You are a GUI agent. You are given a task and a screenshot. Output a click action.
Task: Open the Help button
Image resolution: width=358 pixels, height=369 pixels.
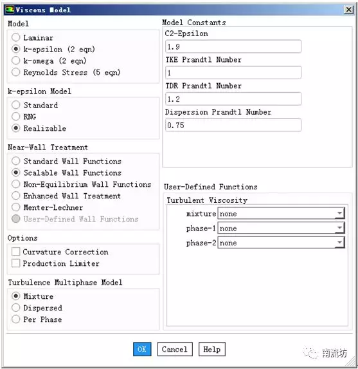point(212,349)
